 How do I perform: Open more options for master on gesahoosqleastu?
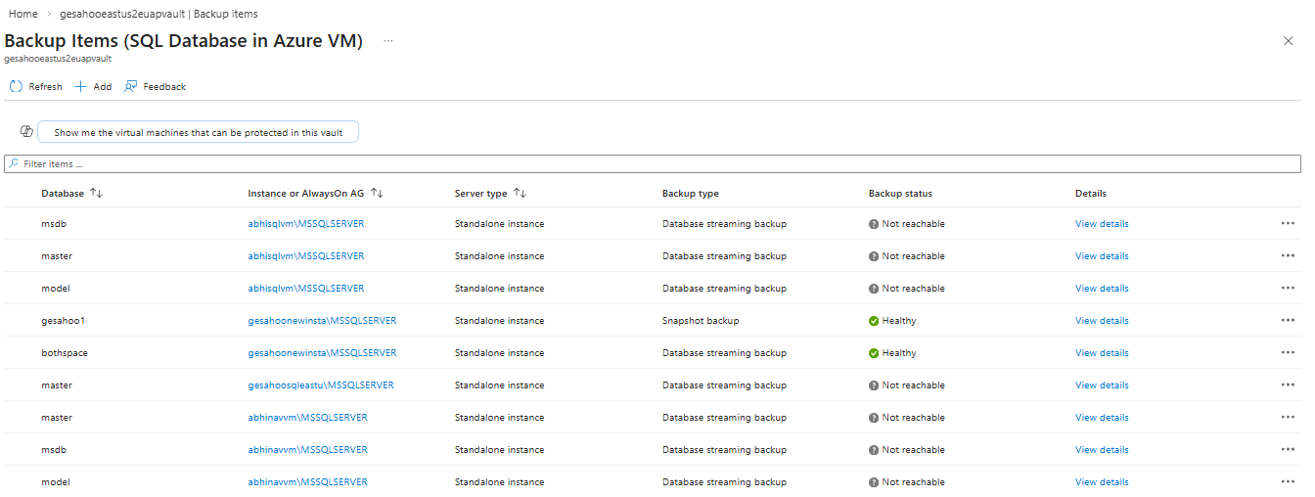coord(1288,385)
